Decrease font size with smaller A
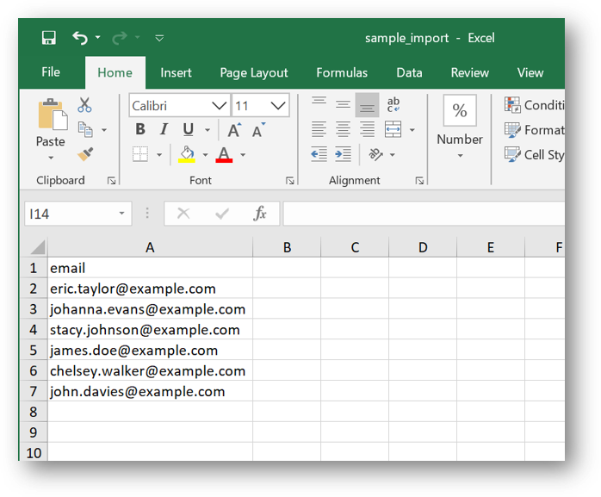The width and height of the screenshot is (601, 497). coord(258,130)
